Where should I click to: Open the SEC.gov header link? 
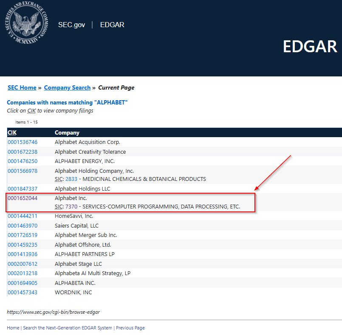click(x=71, y=25)
